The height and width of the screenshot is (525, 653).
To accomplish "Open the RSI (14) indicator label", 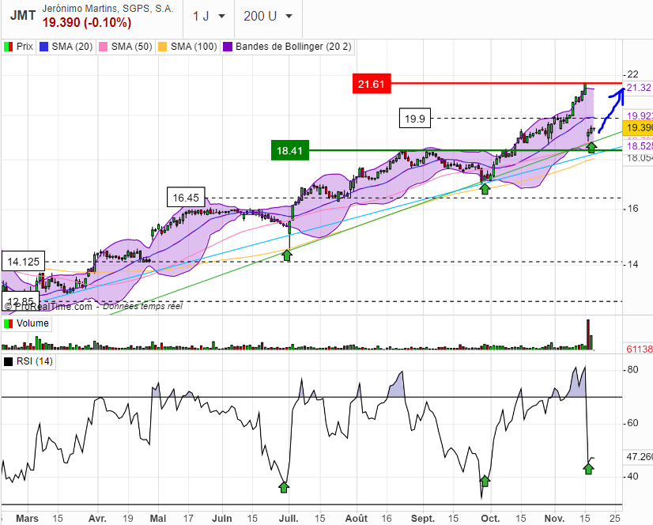I will tap(28, 361).
